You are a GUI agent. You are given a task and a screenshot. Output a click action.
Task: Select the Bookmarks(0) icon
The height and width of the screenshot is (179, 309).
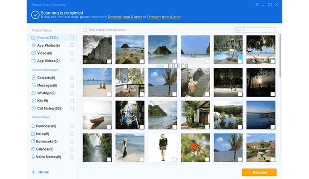(x=33, y=141)
